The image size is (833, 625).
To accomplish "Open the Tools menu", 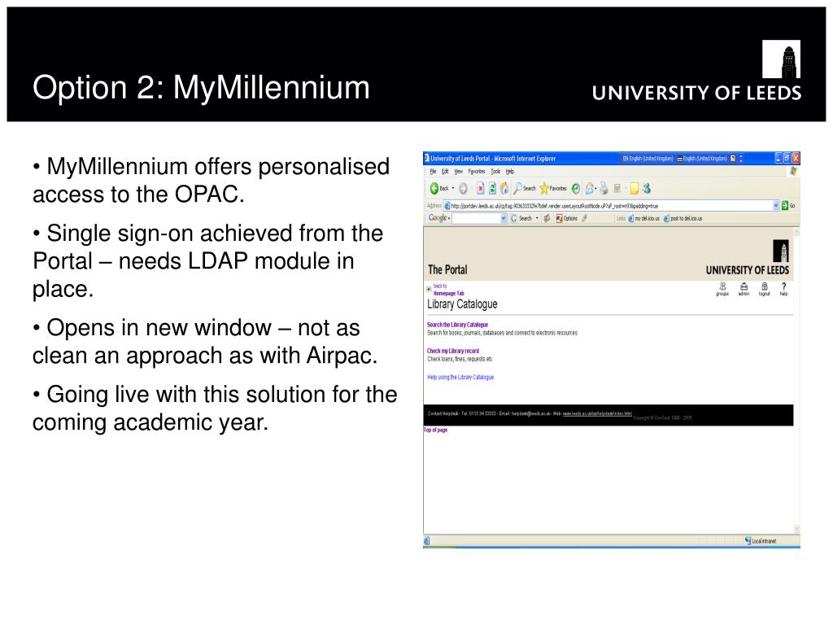I will pos(495,172).
